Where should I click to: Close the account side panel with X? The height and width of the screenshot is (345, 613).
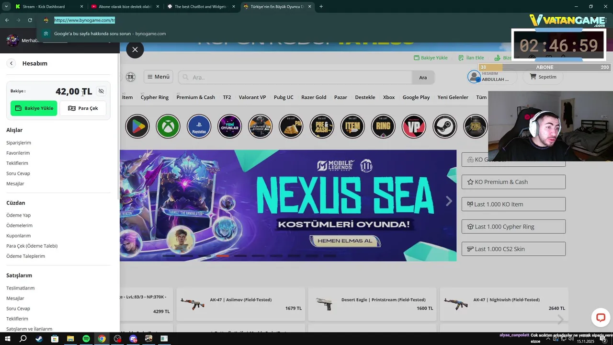tap(135, 49)
